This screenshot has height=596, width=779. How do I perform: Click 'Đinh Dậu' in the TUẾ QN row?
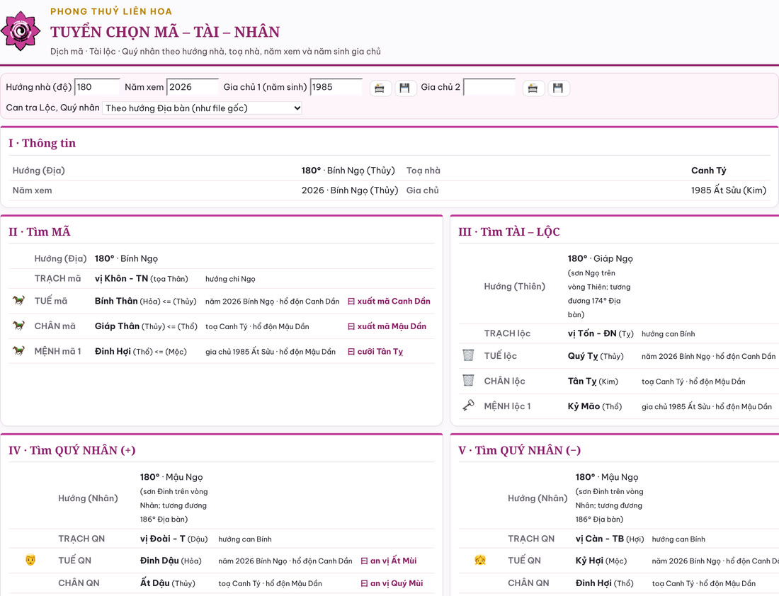tap(159, 561)
